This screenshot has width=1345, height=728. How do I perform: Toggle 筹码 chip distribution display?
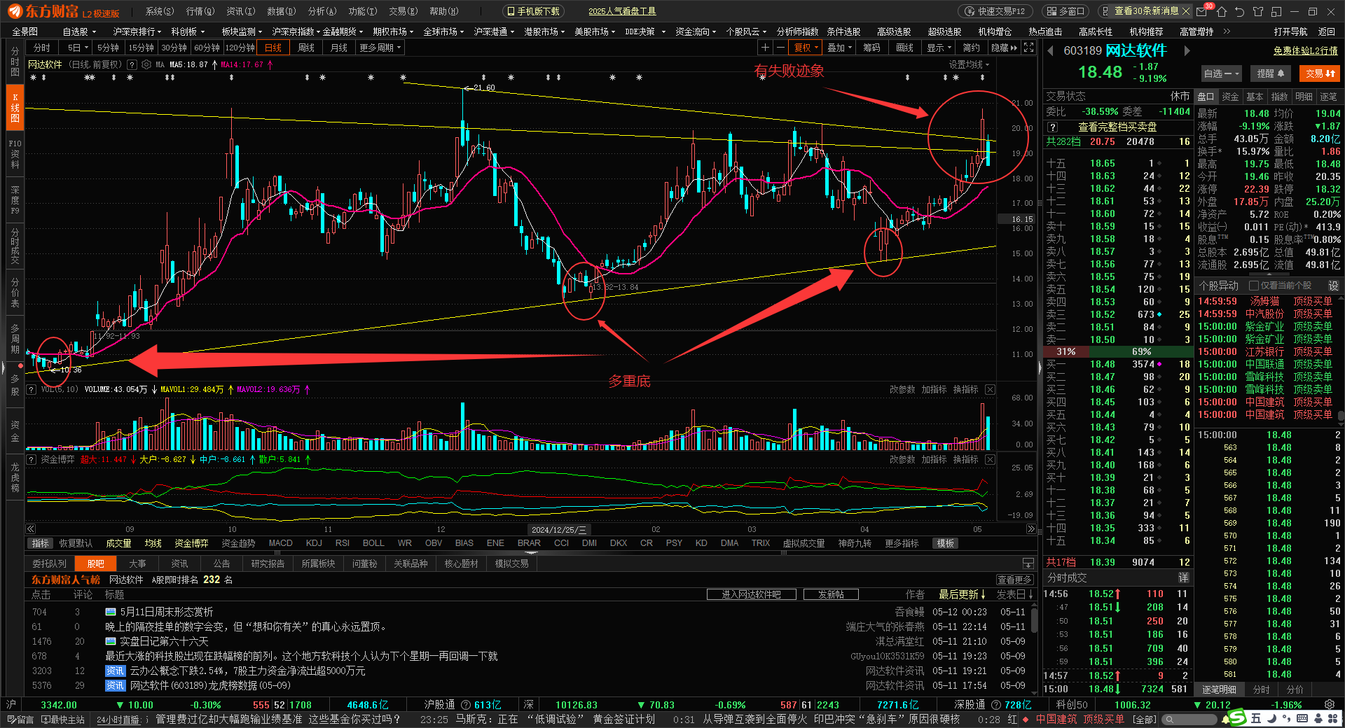click(x=871, y=48)
